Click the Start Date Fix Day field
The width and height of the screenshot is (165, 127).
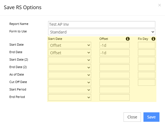point(146,45)
